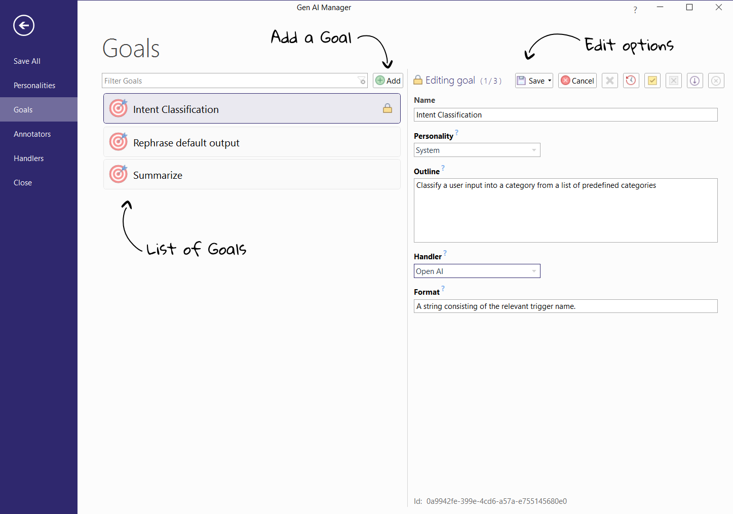Go to Handlers in the sidebar
The width and height of the screenshot is (733, 514).
(29, 158)
